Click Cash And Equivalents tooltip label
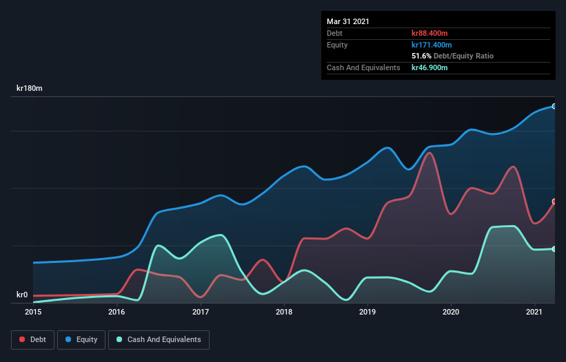 (363, 67)
